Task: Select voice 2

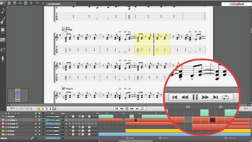Action: click(43, 109)
